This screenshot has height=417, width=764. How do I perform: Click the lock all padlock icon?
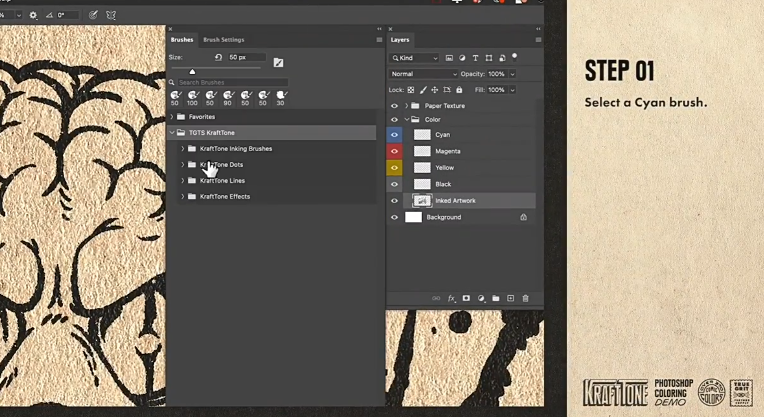[459, 90]
